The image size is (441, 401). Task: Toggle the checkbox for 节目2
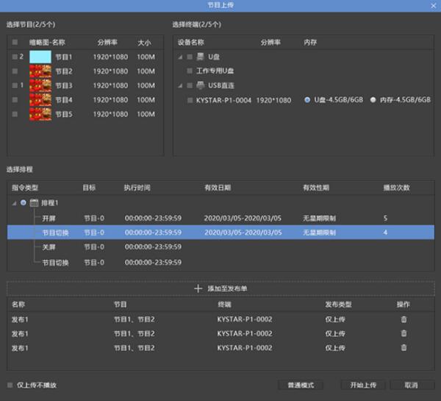pyautogui.click(x=15, y=71)
